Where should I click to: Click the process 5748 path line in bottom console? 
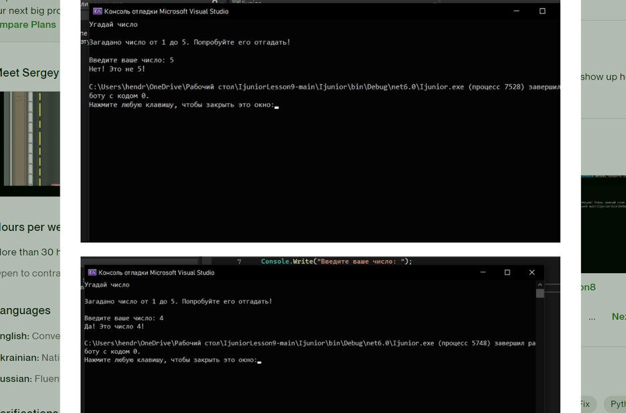click(x=310, y=343)
